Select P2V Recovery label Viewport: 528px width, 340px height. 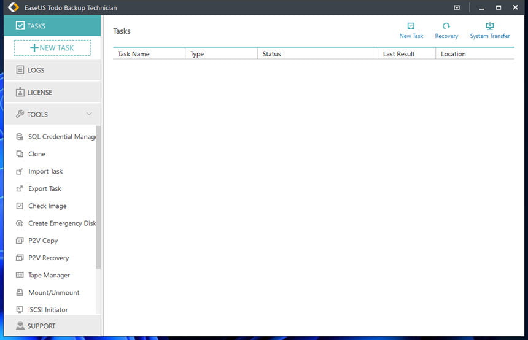[x=49, y=258]
